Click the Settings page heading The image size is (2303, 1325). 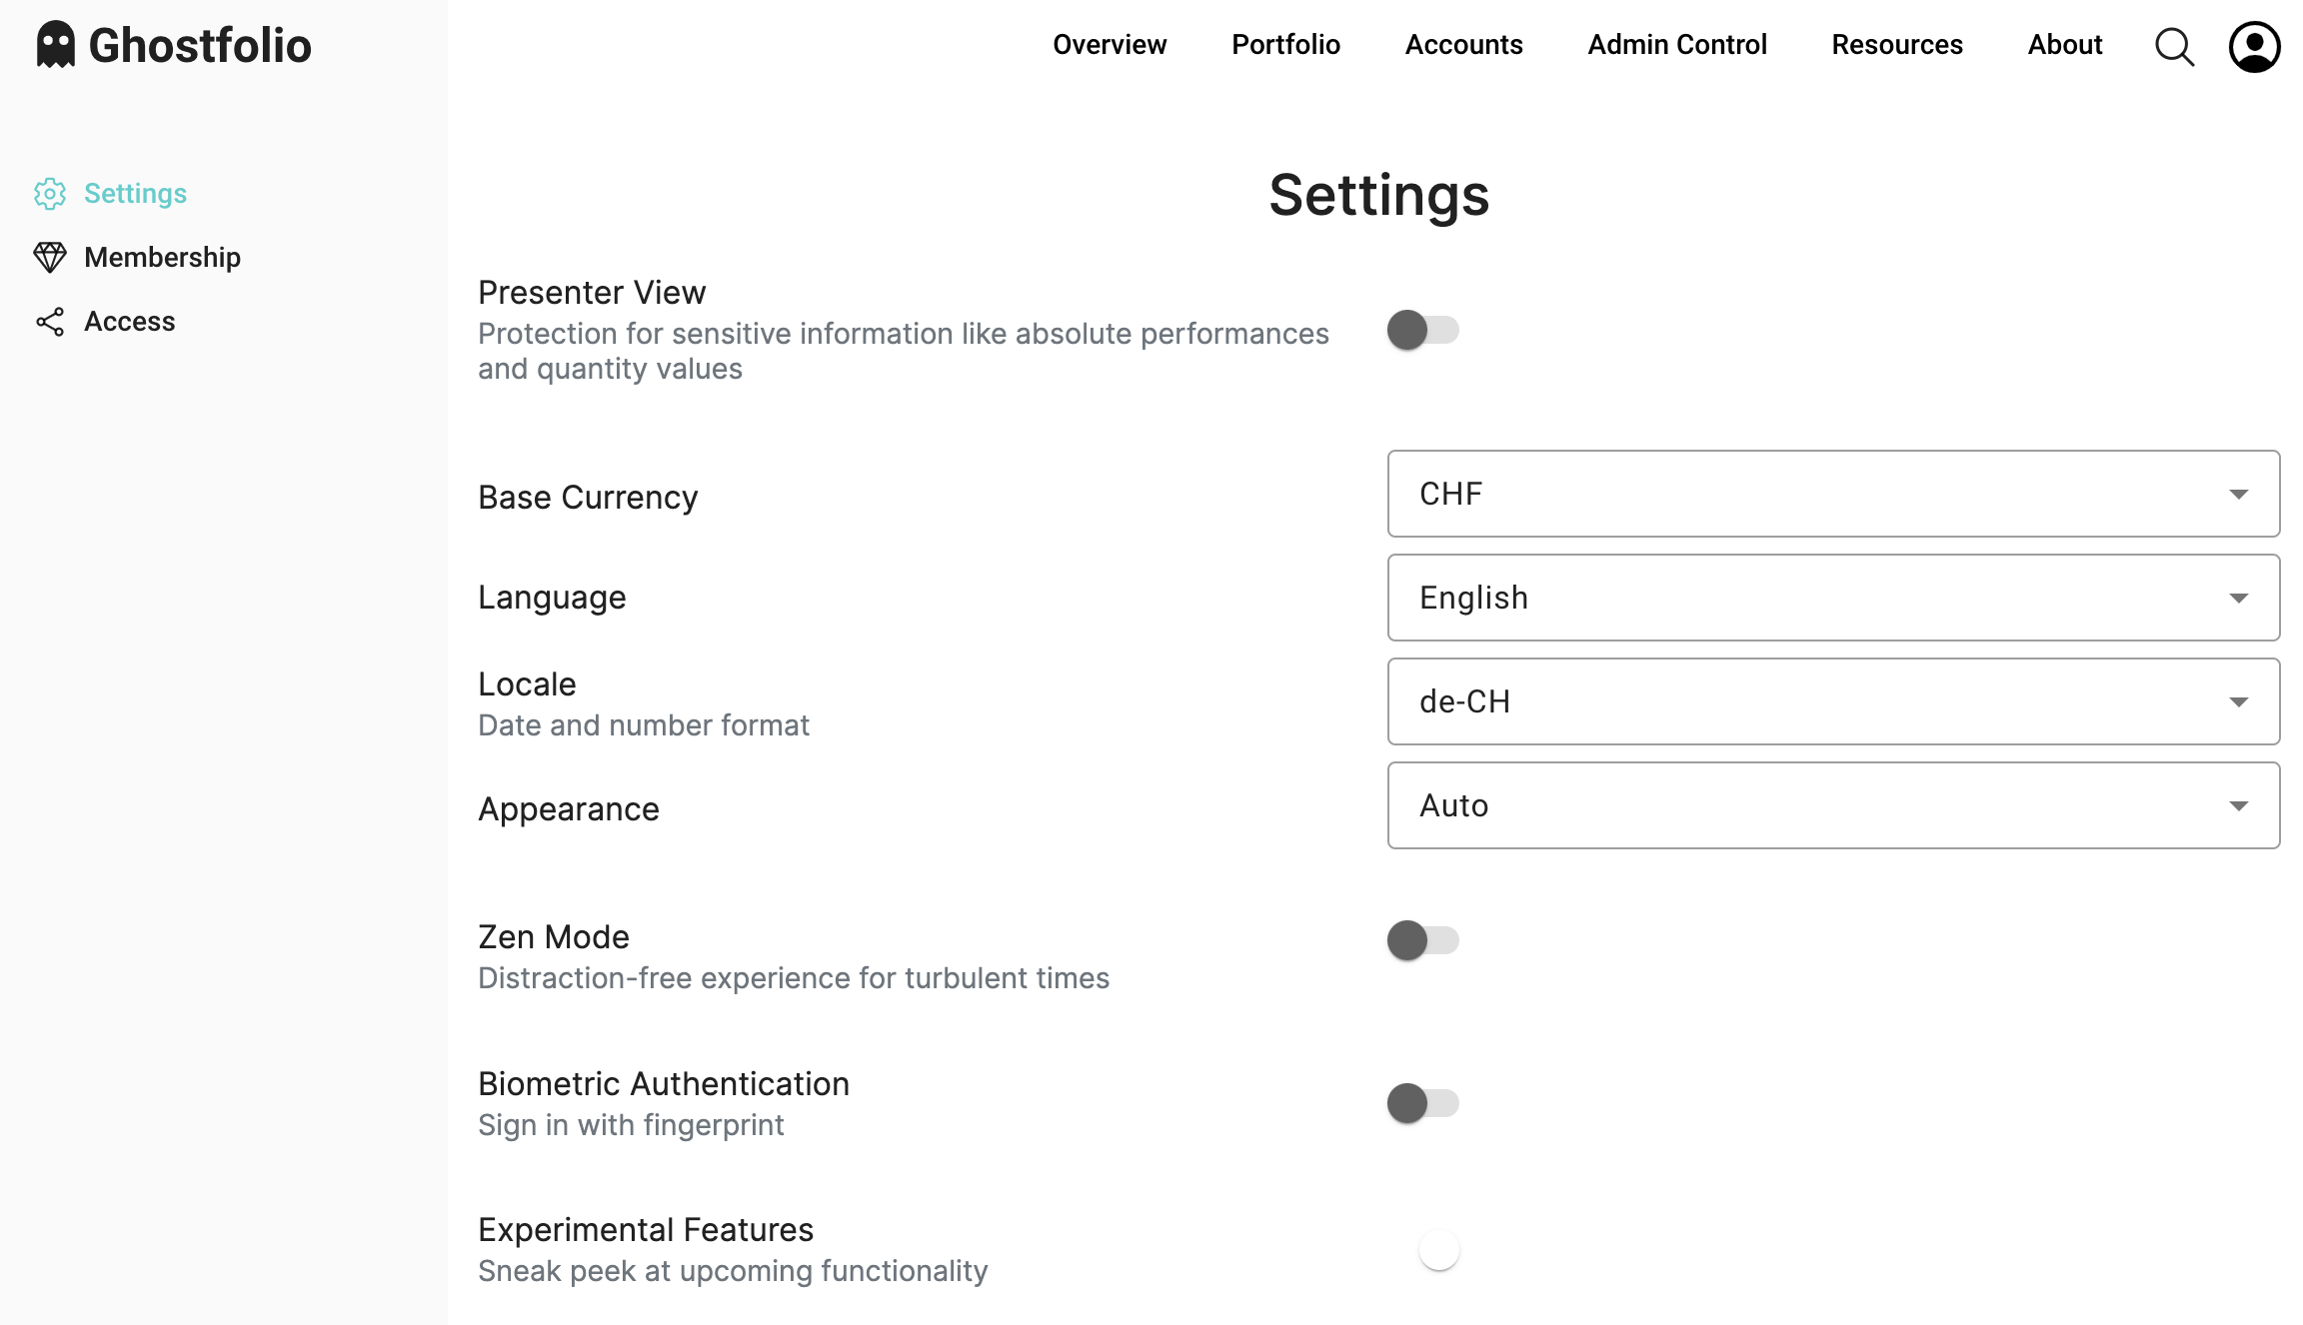pos(1379,196)
